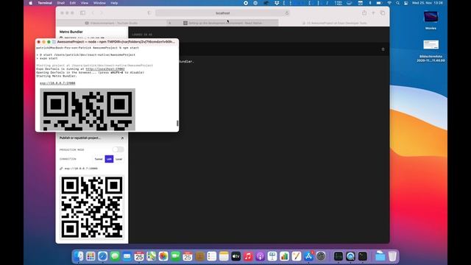Go back in Safari
This screenshot has width=471, height=265.
(x=93, y=13)
